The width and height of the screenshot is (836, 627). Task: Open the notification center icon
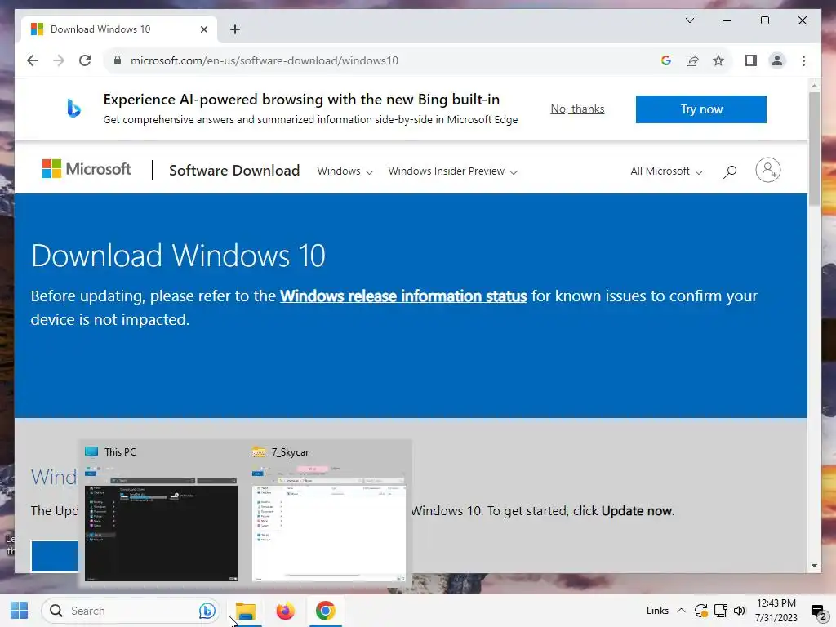(818, 612)
